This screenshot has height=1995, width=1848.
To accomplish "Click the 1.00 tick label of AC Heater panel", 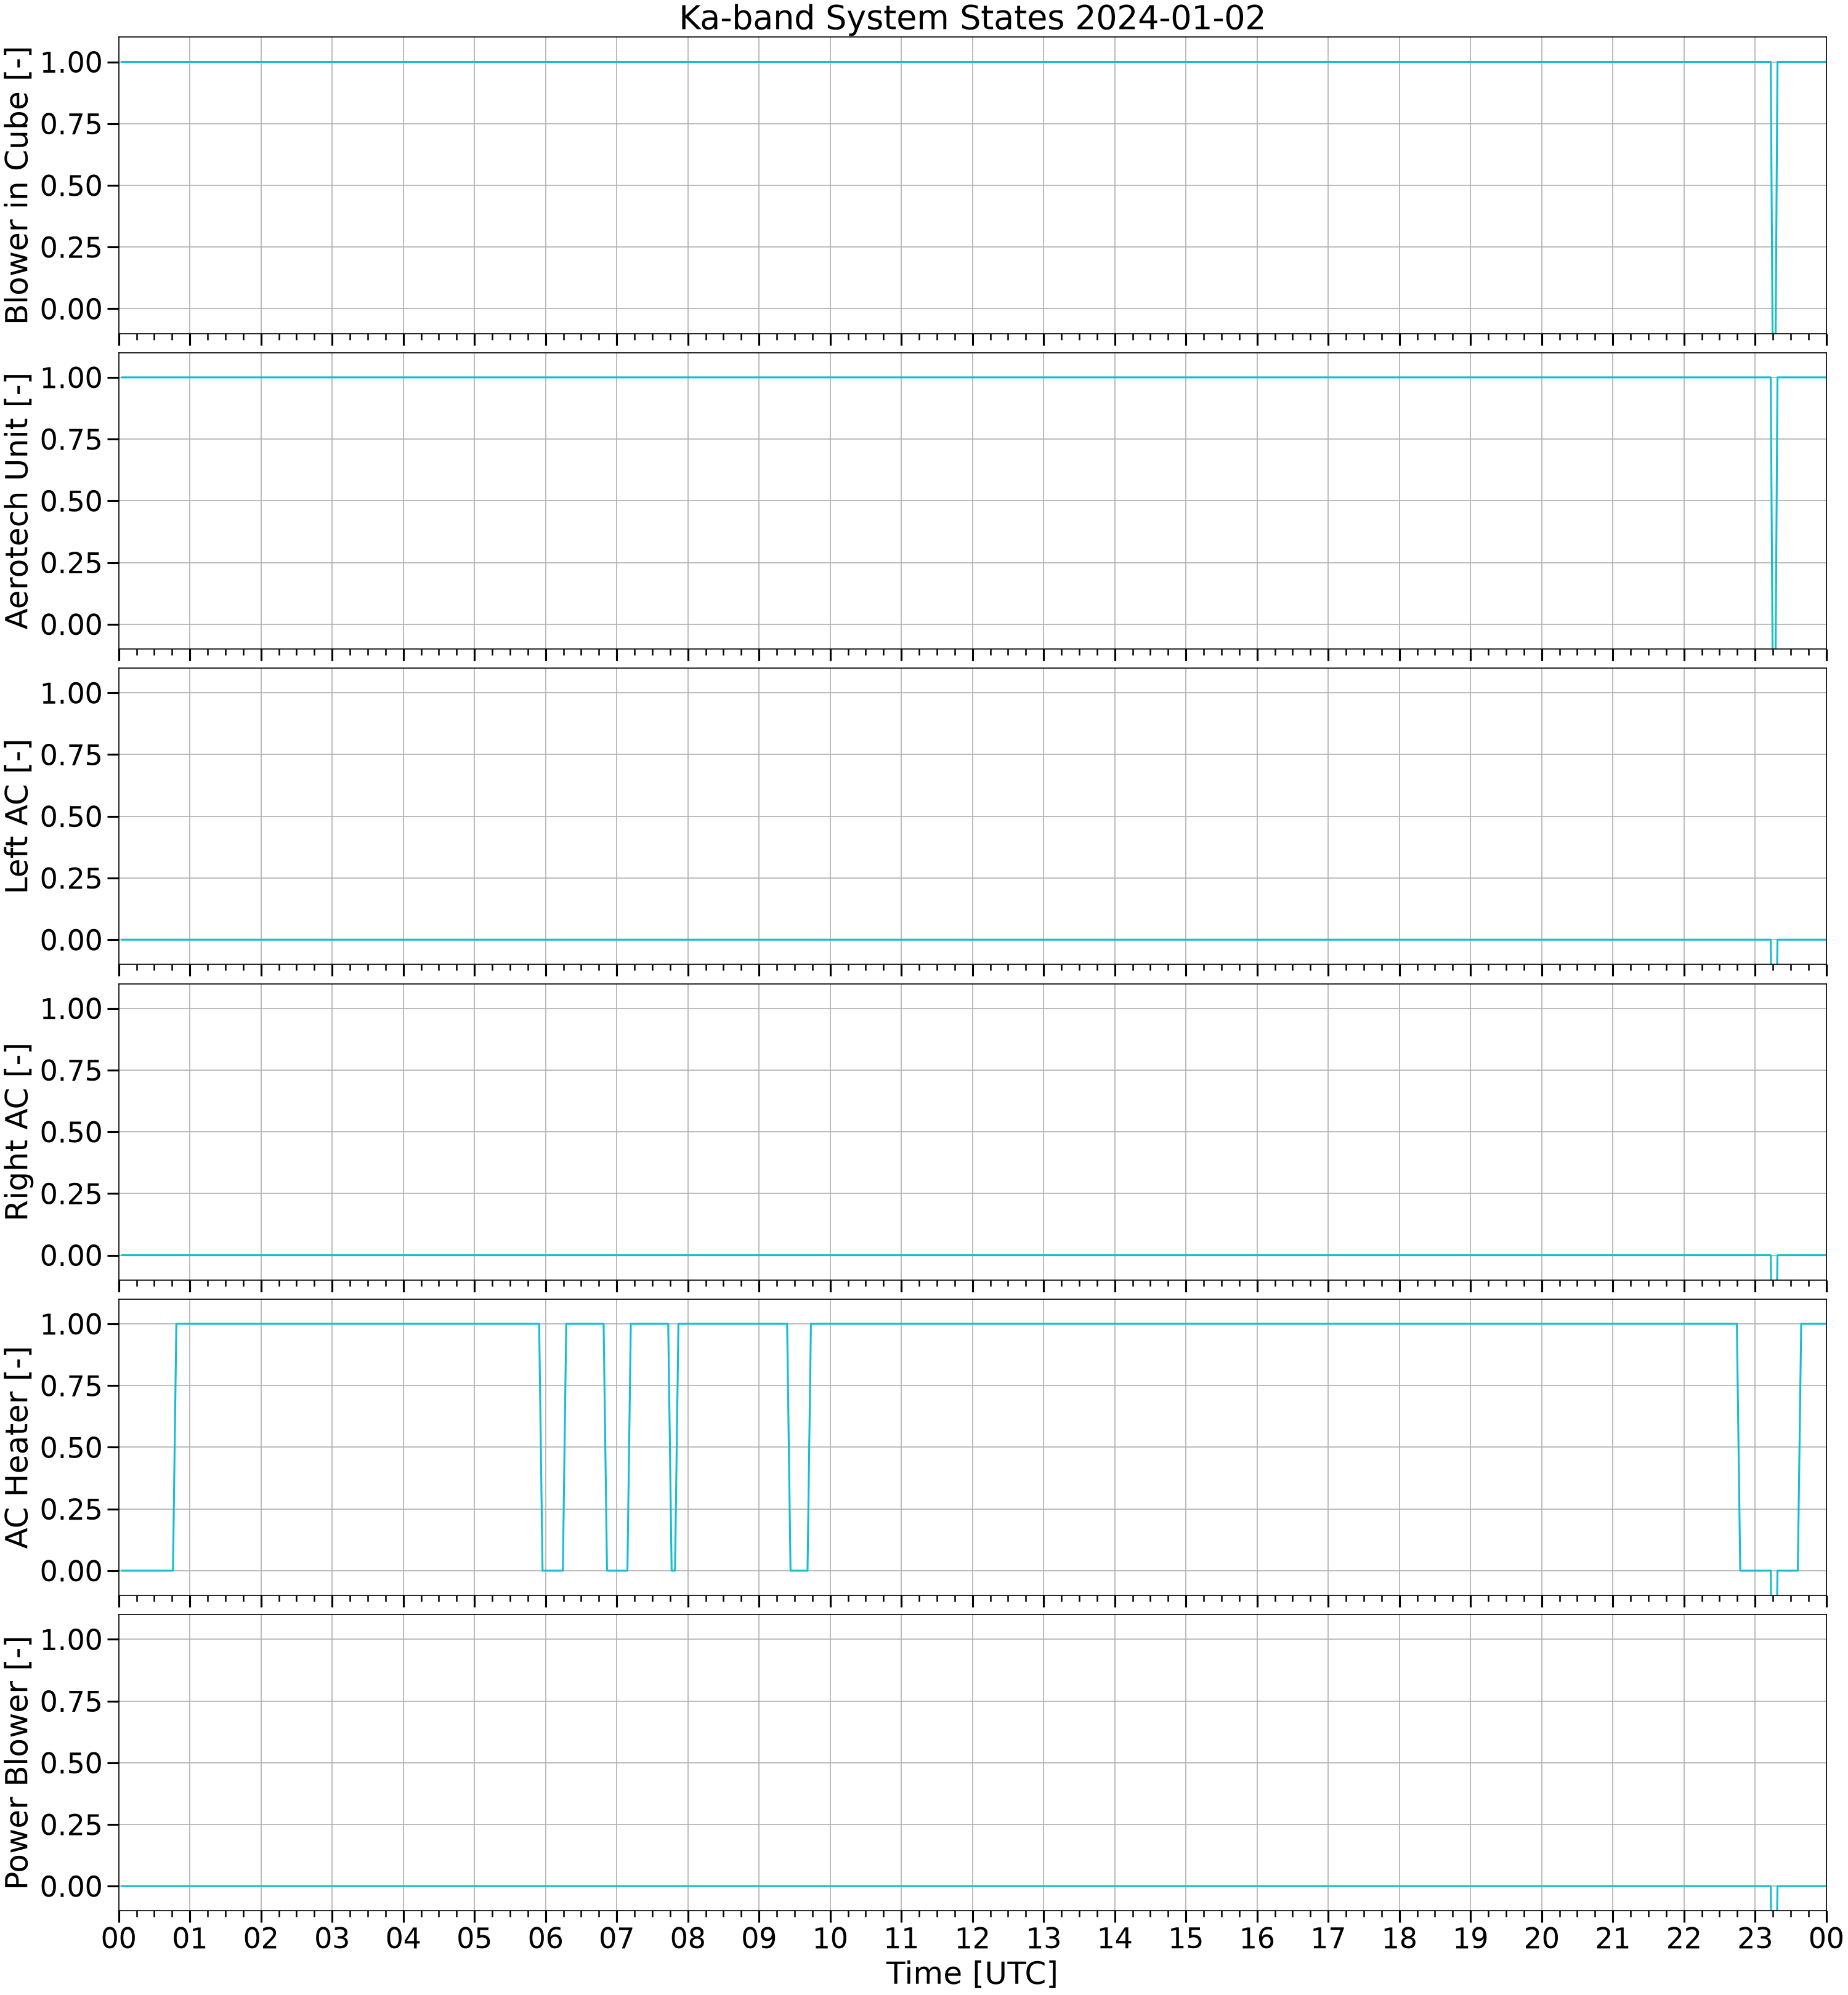I will coord(72,1324).
